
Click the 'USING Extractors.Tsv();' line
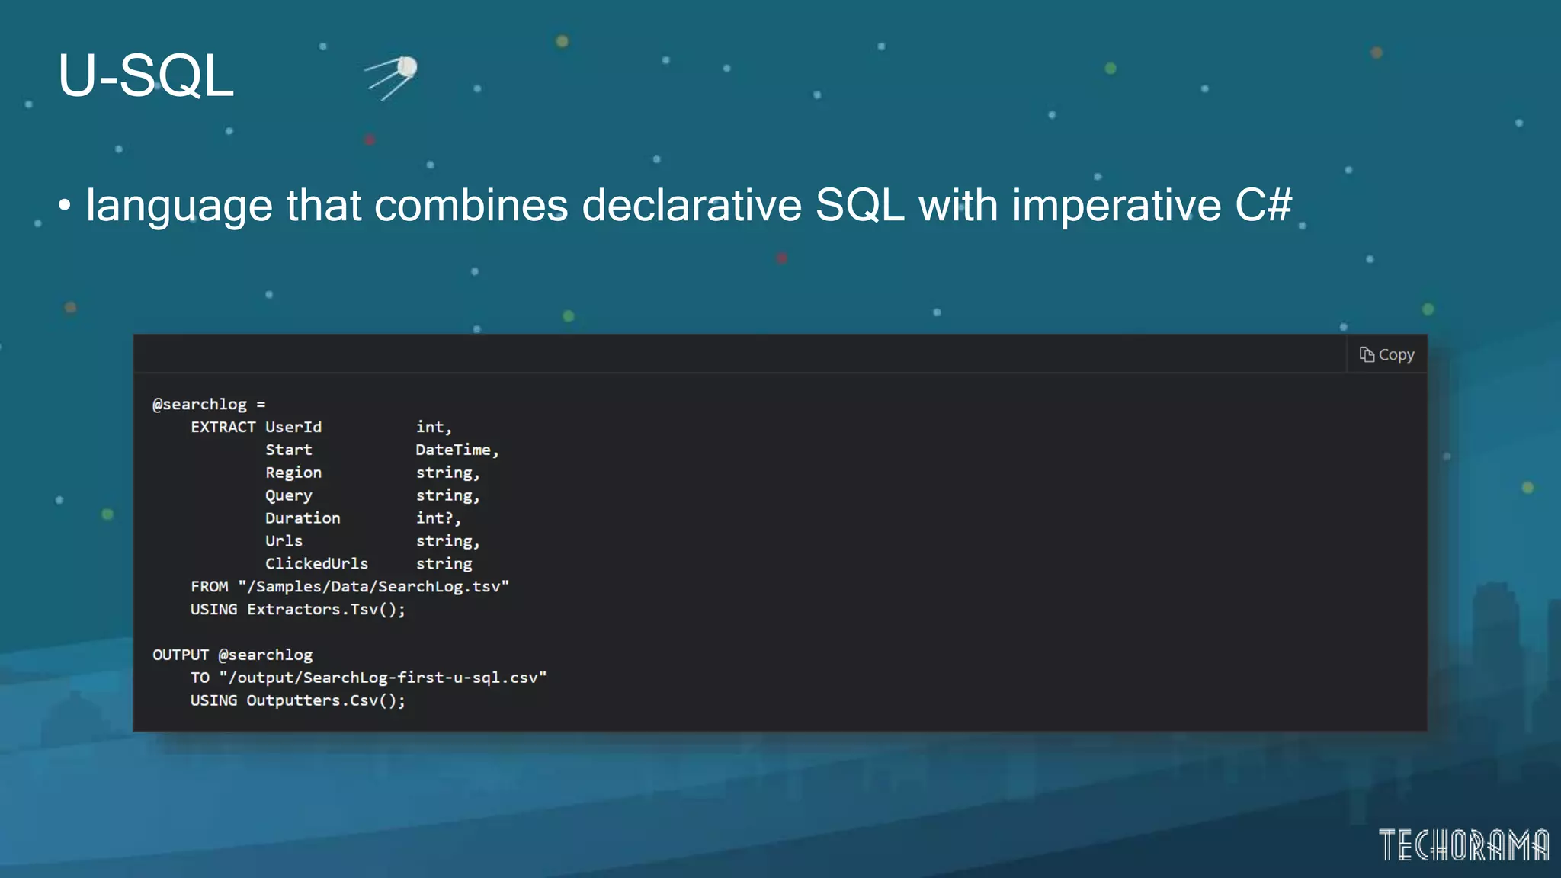coord(298,609)
